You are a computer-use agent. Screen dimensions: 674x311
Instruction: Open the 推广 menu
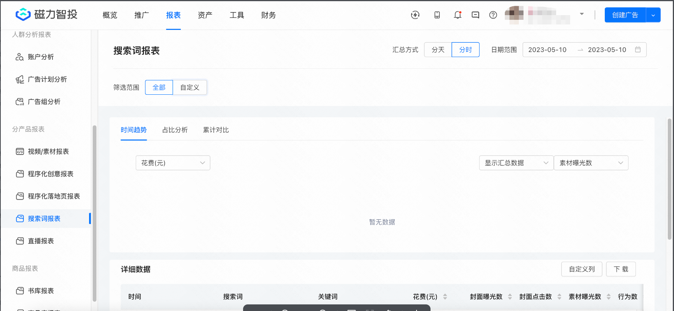click(x=142, y=15)
